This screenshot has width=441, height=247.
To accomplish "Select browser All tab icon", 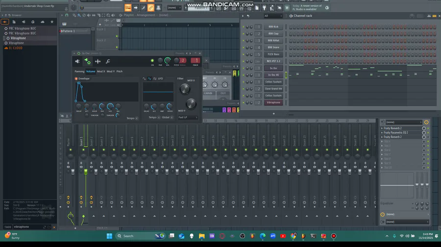I will point(5,22).
